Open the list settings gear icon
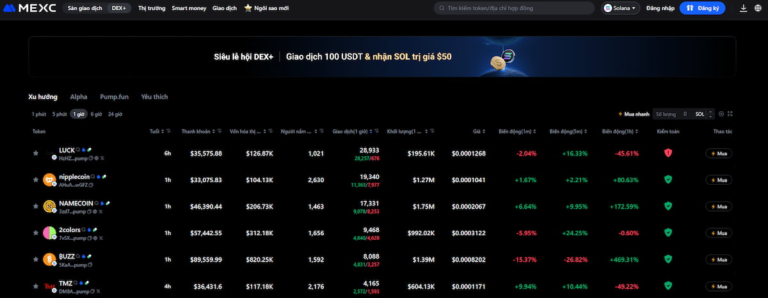Screen dimensions: 768x298 721,114
